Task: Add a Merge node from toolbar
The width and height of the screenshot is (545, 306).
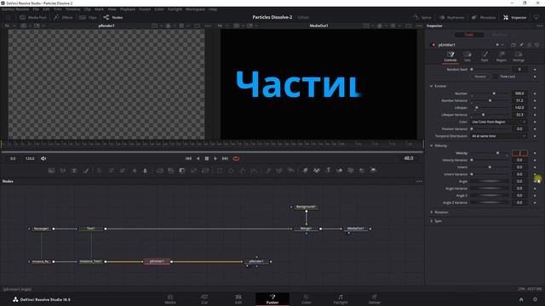Action: coord(159,171)
